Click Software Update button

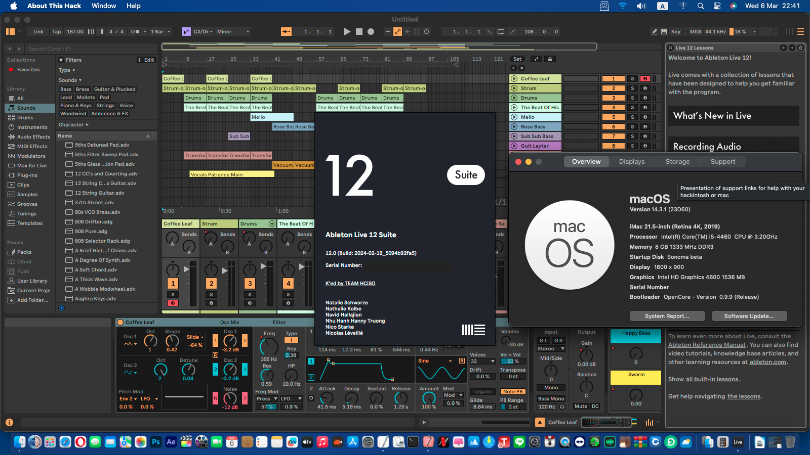(x=749, y=316)
